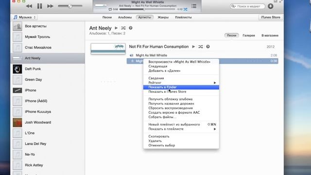Select Стас Михайлов artist

[x=48, y=48]
